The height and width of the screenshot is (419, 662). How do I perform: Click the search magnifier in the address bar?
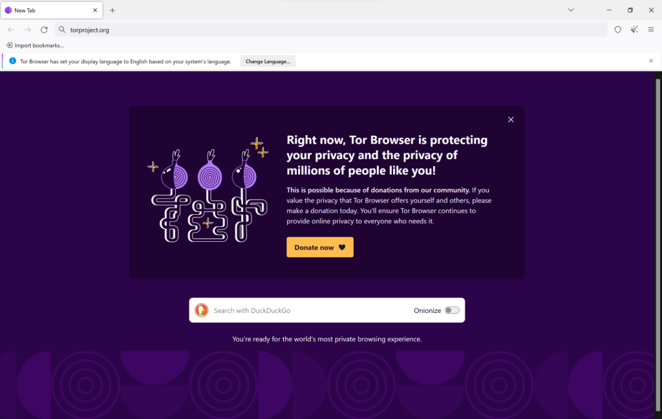61,30
